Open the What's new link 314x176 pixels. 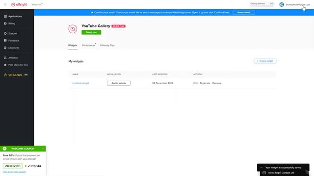click(x=37, y=4)
